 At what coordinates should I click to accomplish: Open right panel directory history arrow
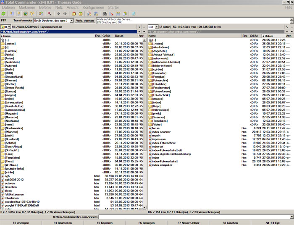[292, 31]
